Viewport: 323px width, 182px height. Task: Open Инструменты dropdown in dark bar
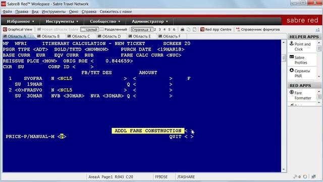62,21
